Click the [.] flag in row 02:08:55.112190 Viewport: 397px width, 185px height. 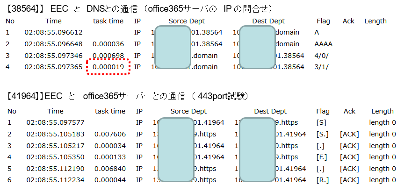tap(320, 169)
